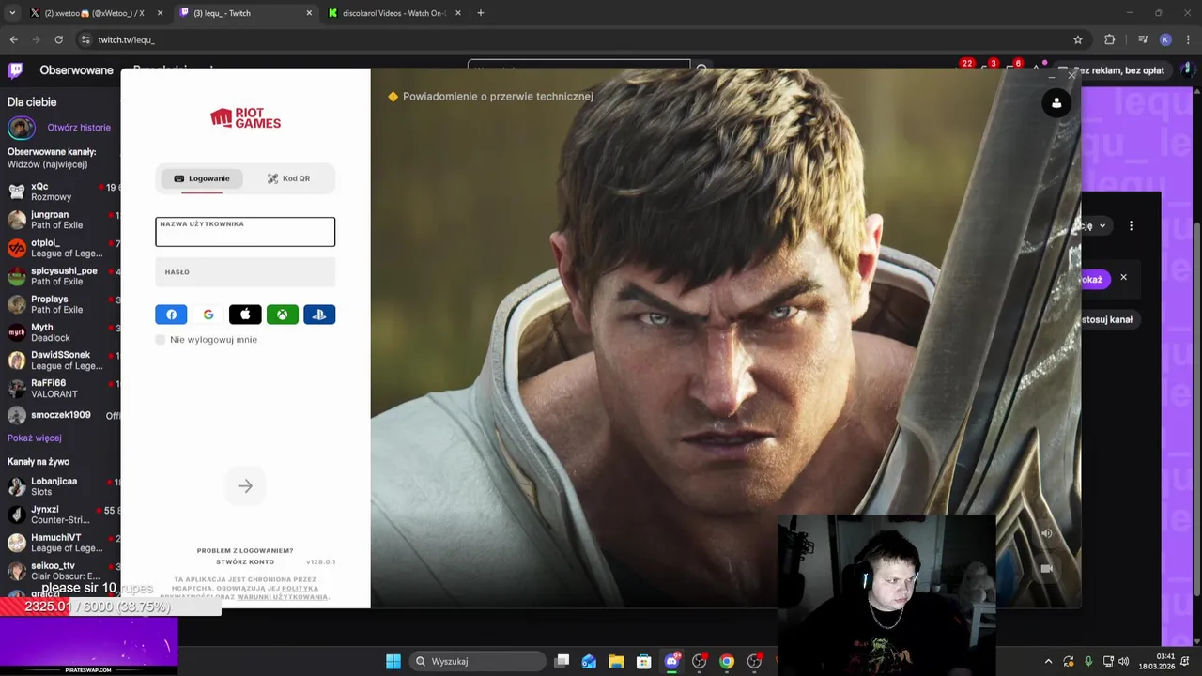The height and width of the screenshot is (676, 1202).
Task: Open 'Warunki użytkowania' link
Action: (282, 597)
